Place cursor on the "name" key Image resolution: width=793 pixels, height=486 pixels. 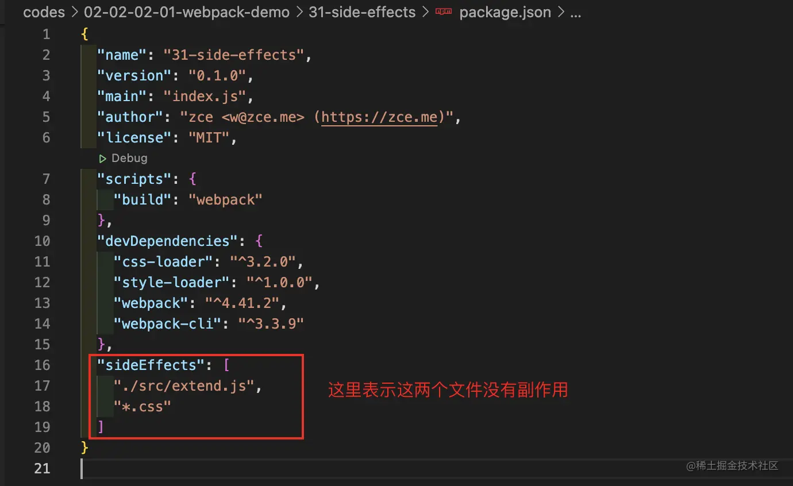tap(122, 55)
